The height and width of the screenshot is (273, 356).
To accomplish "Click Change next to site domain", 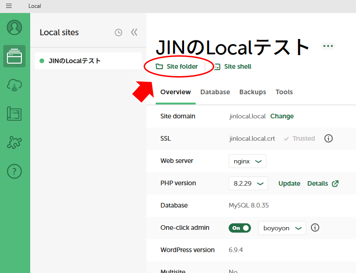I will pyautogui.click(x=282, y=116).
